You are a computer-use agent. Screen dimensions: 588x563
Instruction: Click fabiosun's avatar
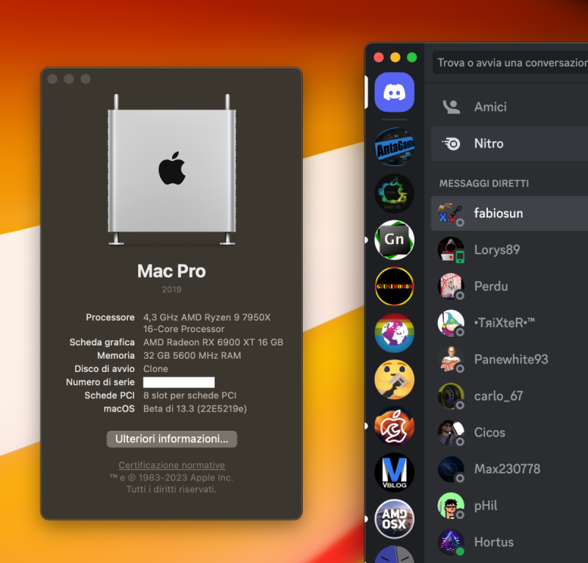pyautogui.click(x=451, y=213)
